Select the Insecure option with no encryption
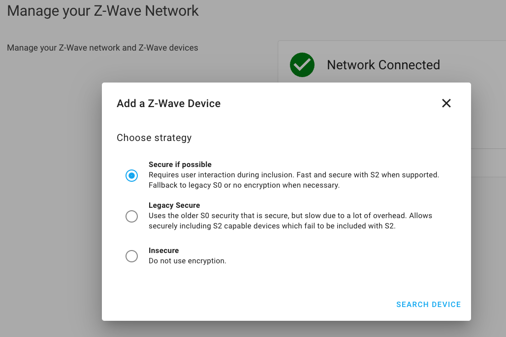This screenshot has width=506, height=337. 131,256
